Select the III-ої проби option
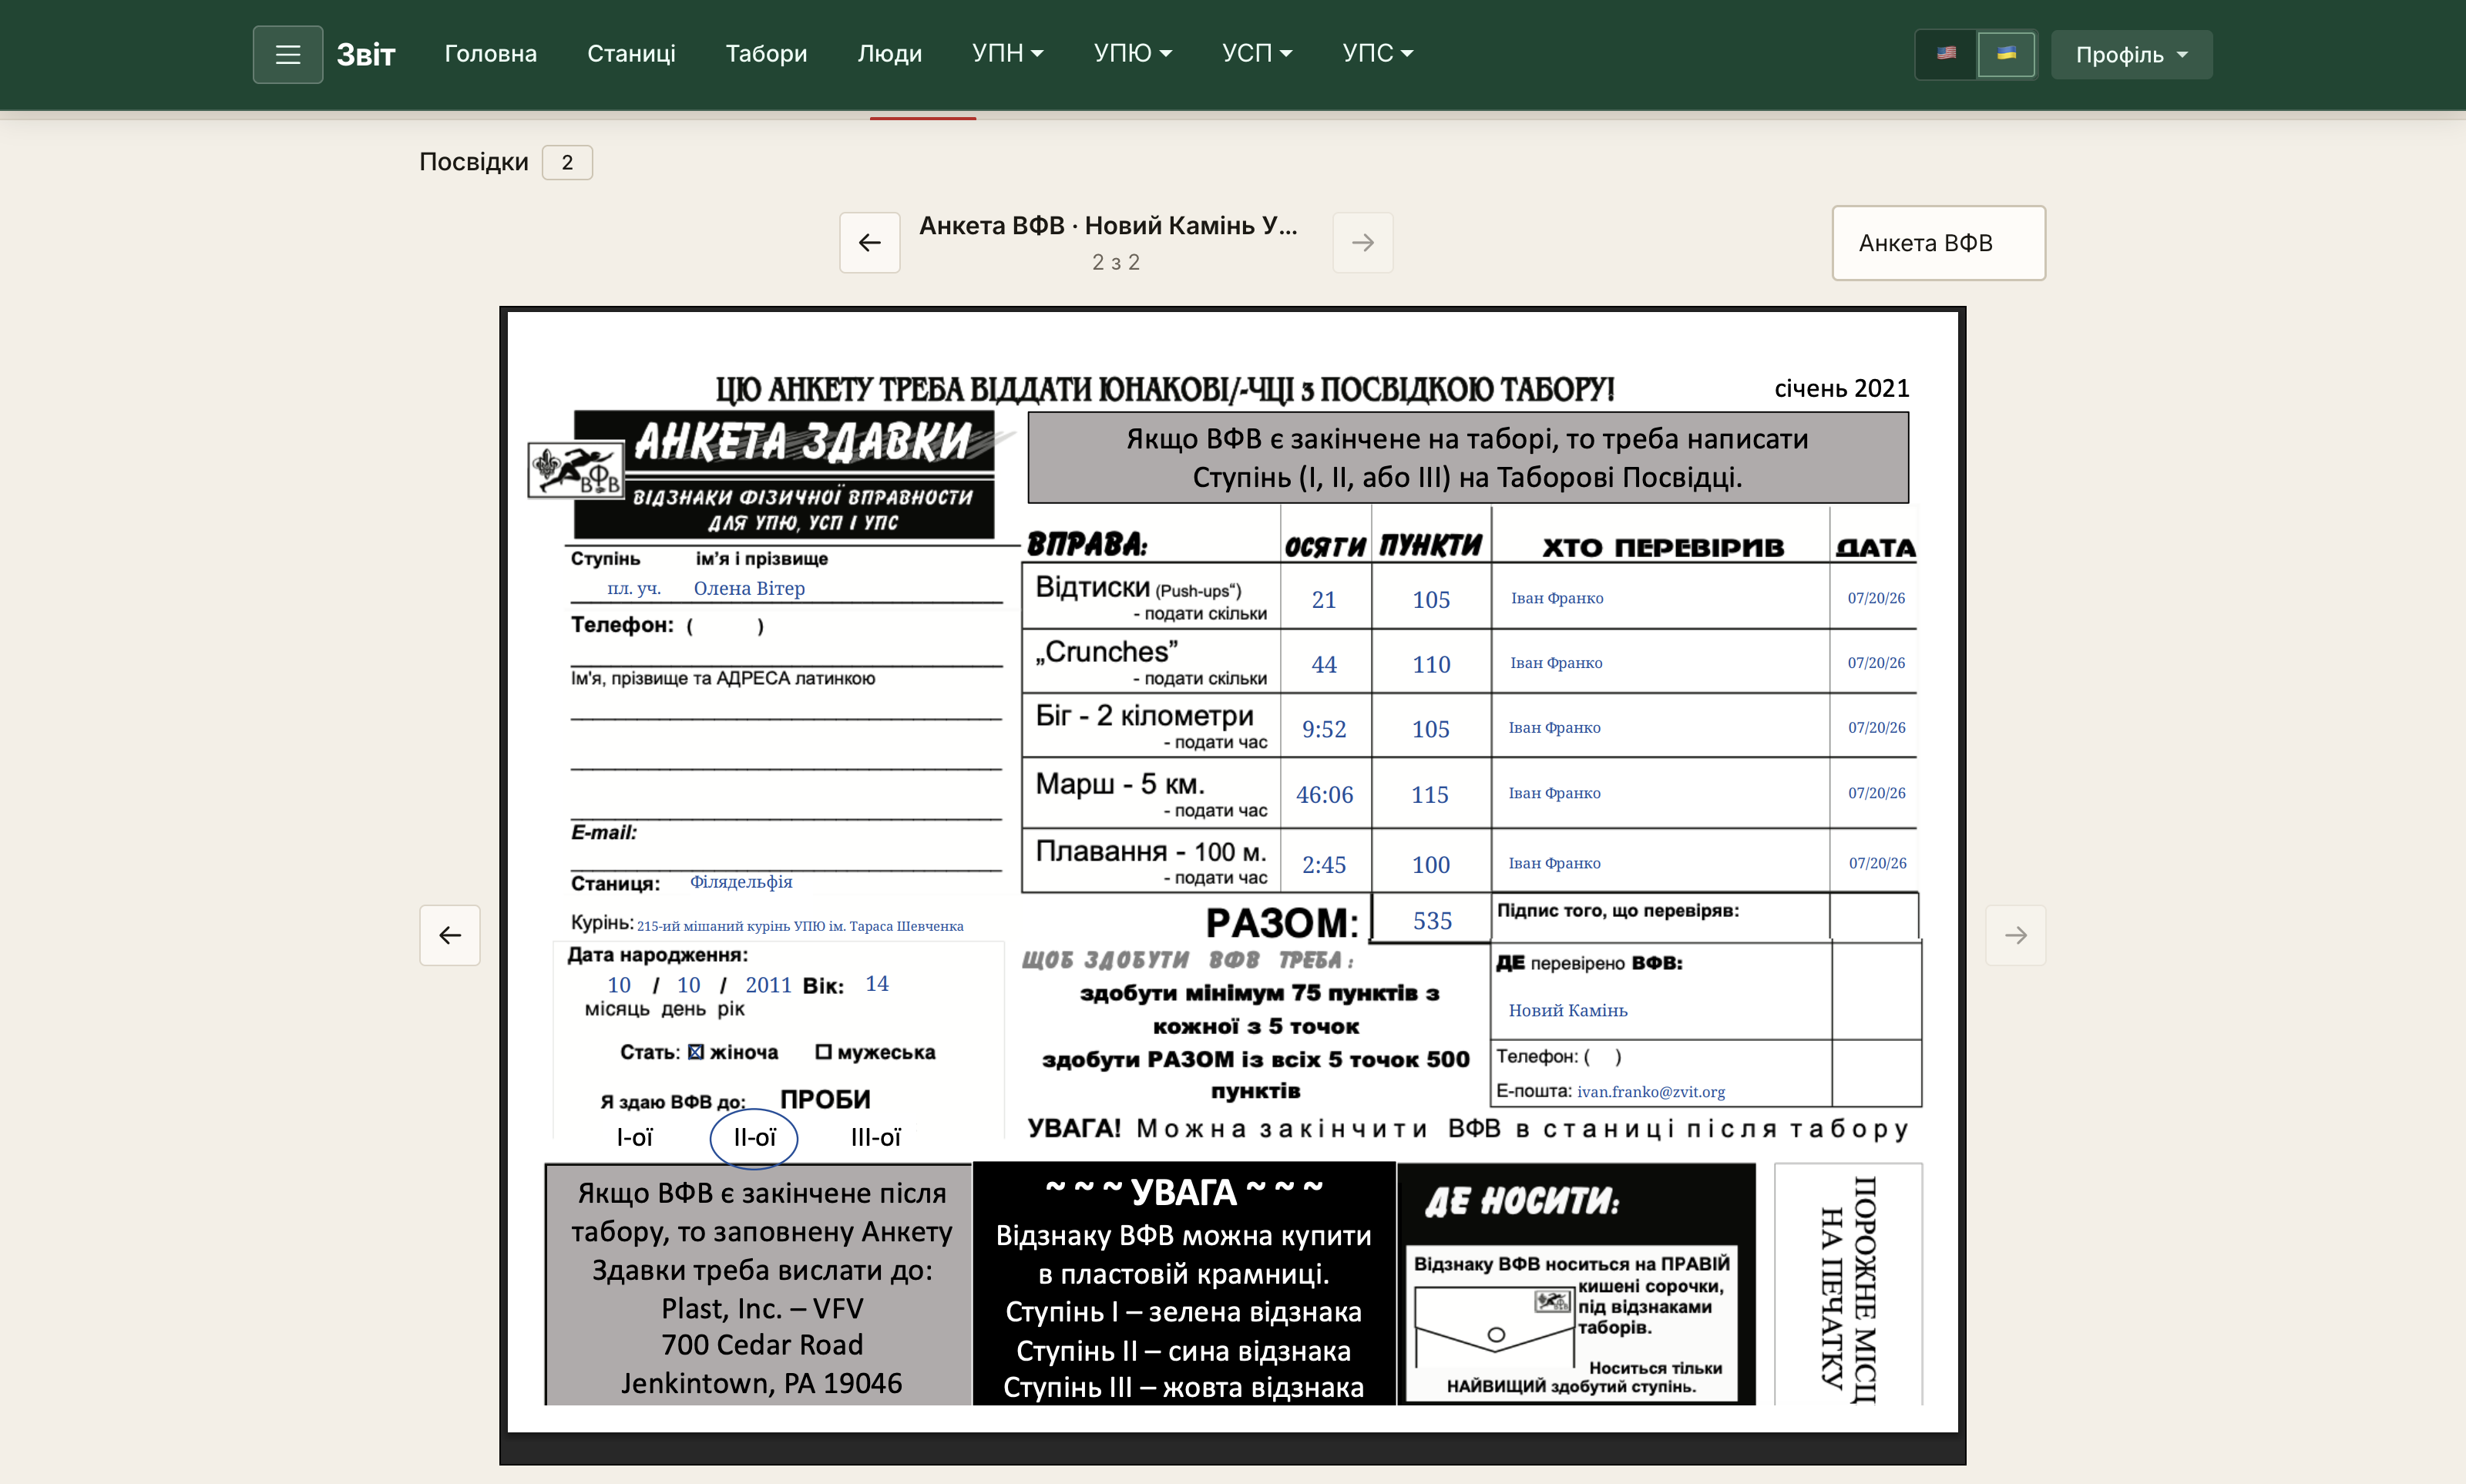The image size is (2466, 1484). (x=875, y=1137)
